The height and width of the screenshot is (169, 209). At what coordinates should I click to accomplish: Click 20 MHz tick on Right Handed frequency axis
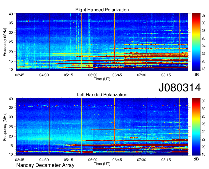(x=11, y=52)
